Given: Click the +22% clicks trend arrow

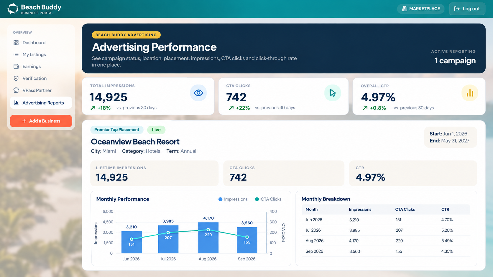Looking at the screenshot, I should coord(231,108).
